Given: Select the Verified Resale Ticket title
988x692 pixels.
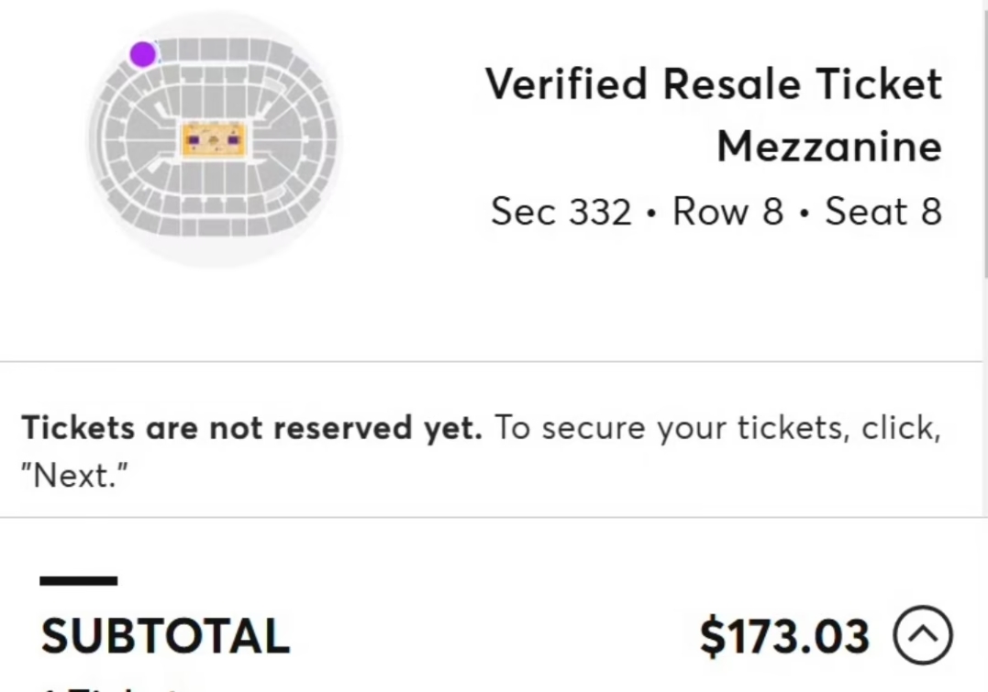Looking at the screenshot, I should (x=713, y=84).
